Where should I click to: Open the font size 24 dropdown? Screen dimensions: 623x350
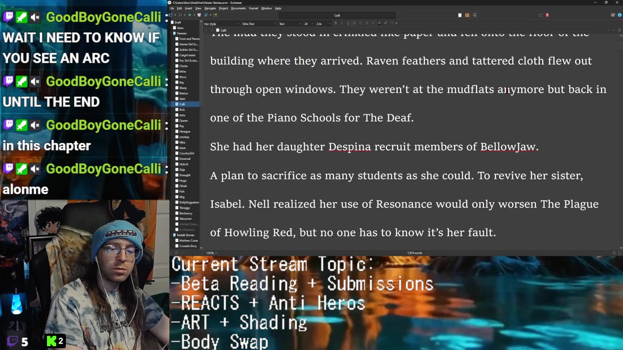[x=309, y=24]
